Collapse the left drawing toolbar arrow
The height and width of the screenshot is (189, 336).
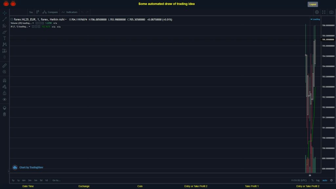tap(9, 171)
